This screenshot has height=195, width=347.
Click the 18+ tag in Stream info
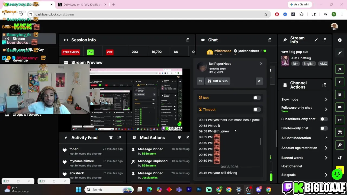pyautogui.click(x=295, y=64)
